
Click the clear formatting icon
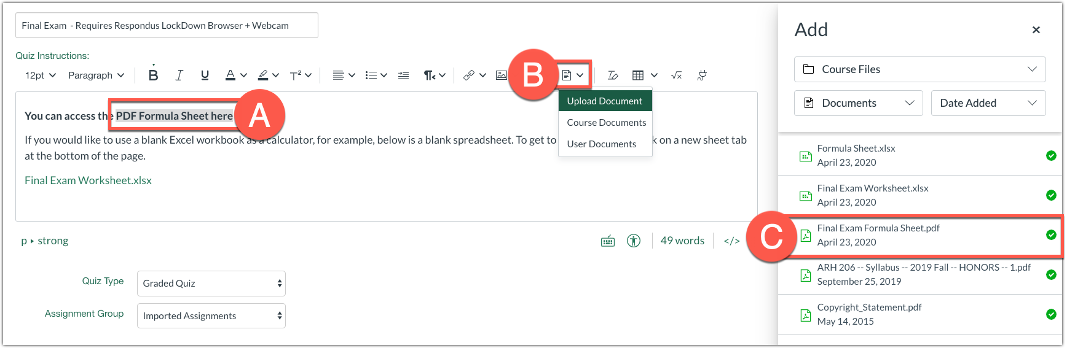(612, 75)
